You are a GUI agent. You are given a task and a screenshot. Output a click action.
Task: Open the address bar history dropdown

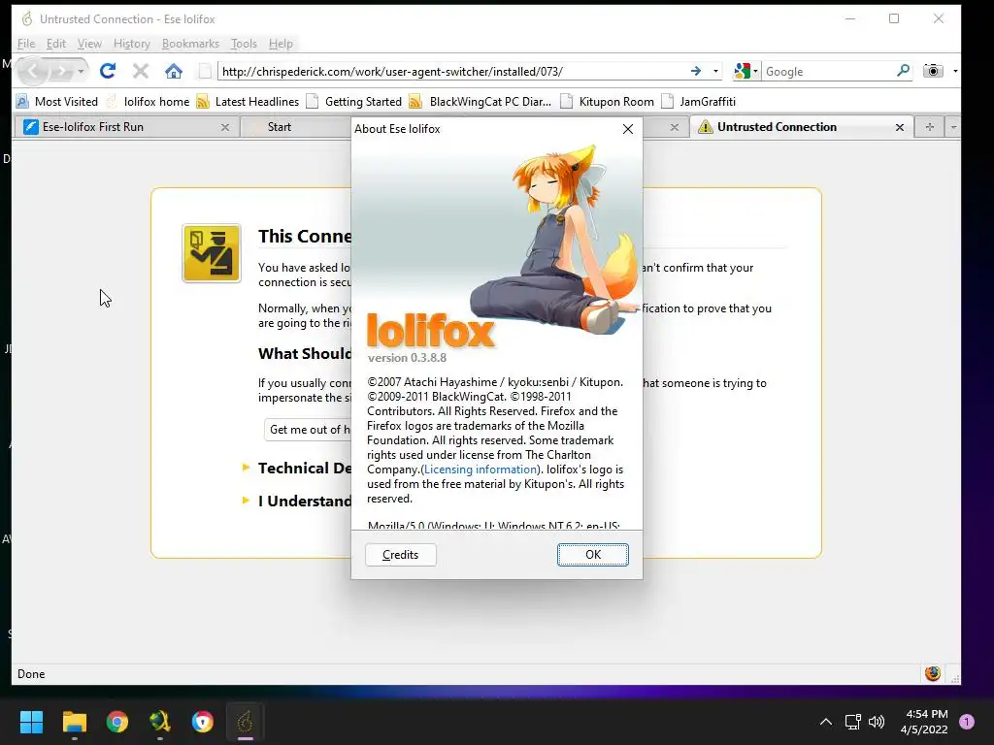[715, 71]
